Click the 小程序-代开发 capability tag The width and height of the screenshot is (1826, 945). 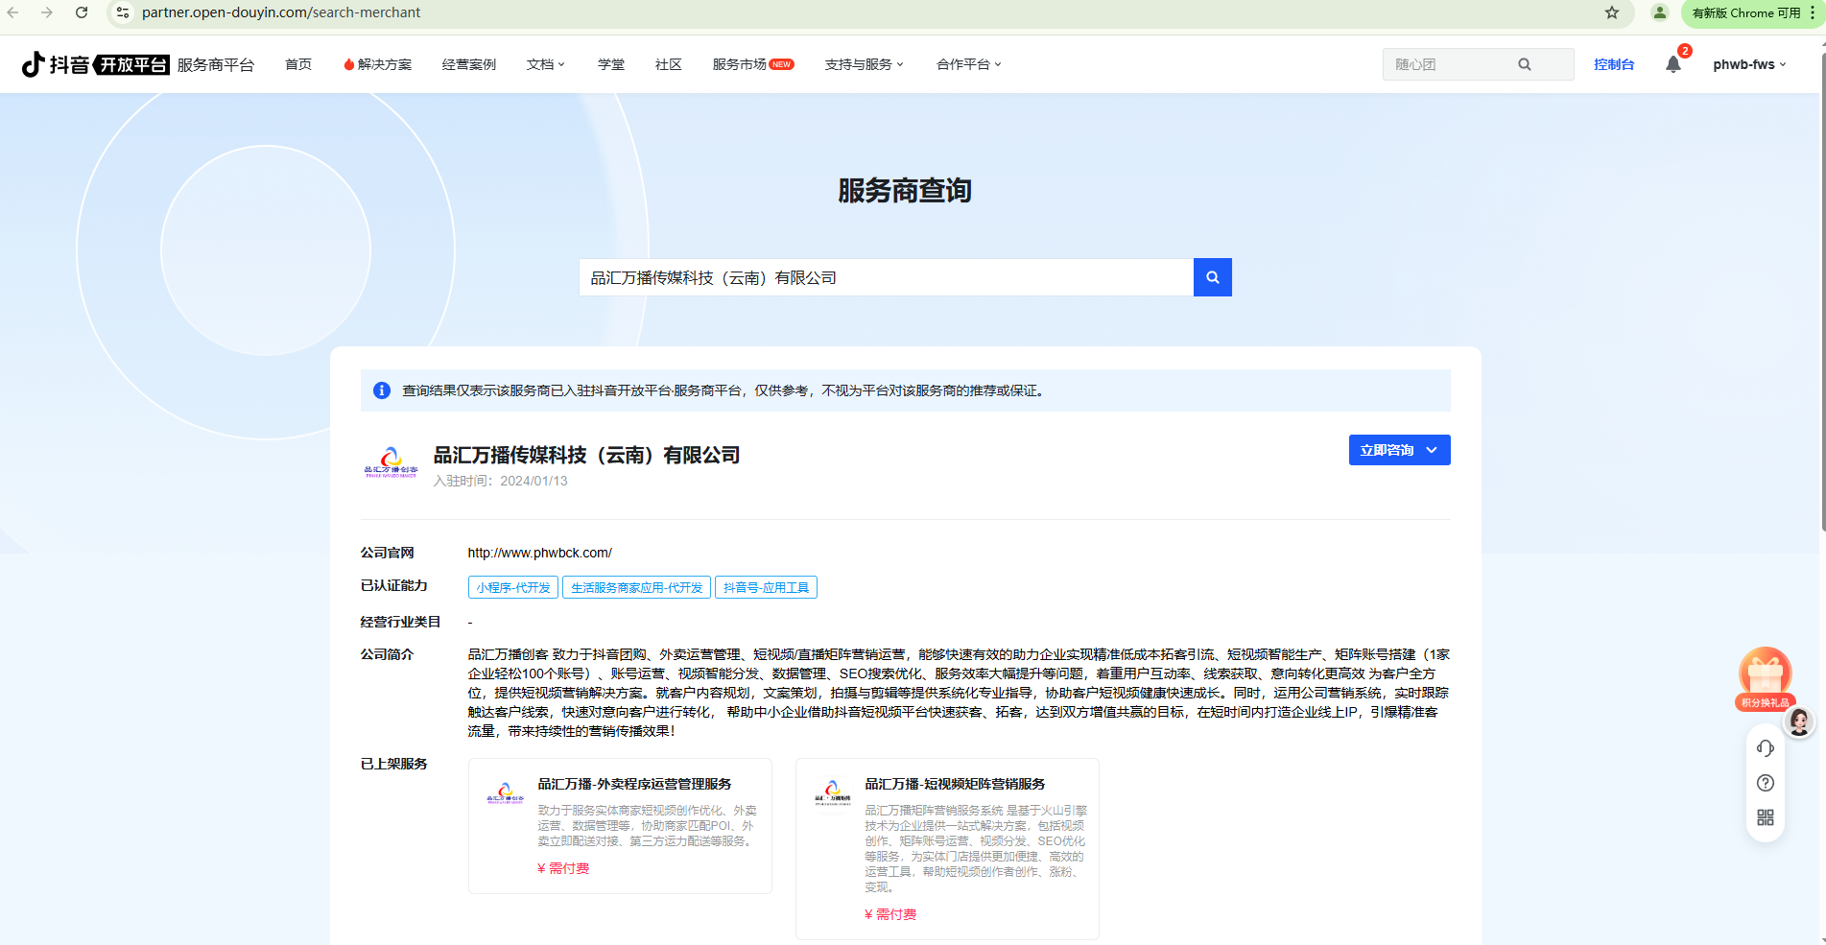(x=513, y=587)
